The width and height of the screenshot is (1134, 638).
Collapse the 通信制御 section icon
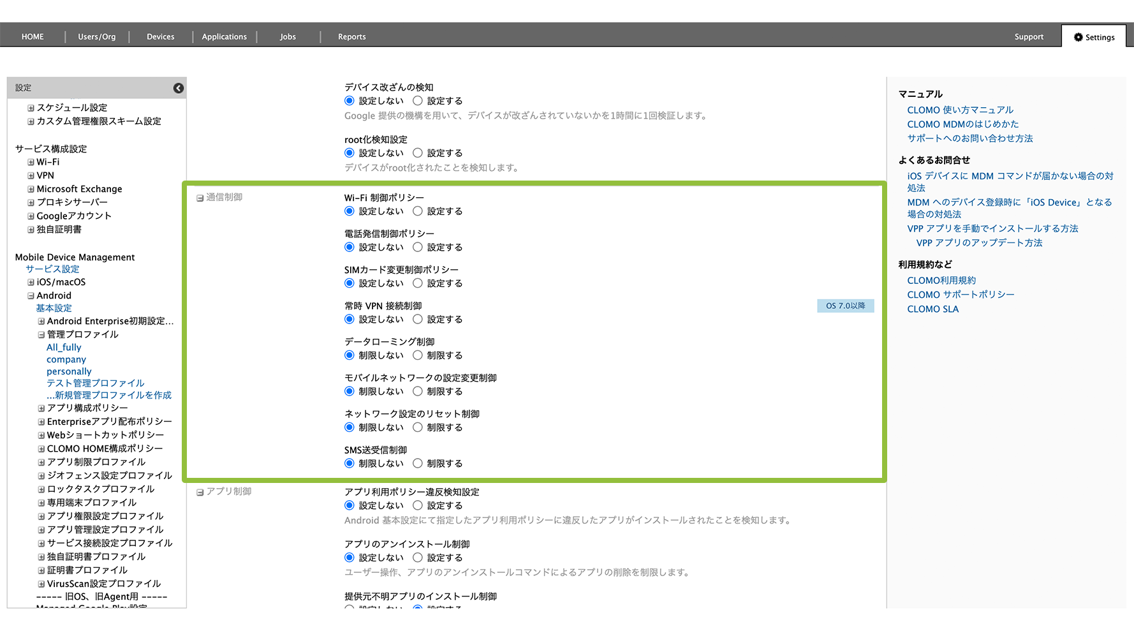[200, 198]
